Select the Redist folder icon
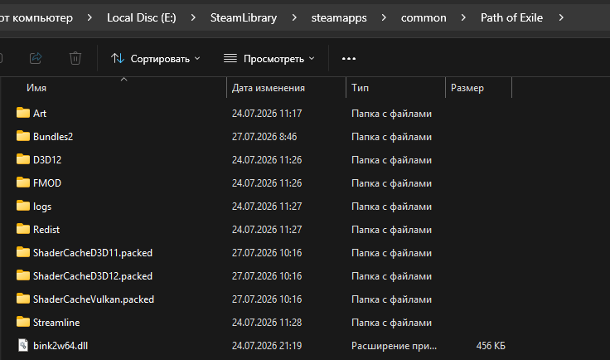Image resolution: width=610 pixels, height=360 pixels. pos(23,229)
